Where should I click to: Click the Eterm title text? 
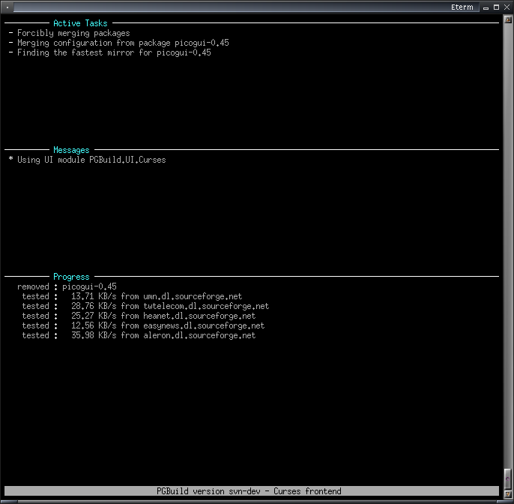[462, 7]
